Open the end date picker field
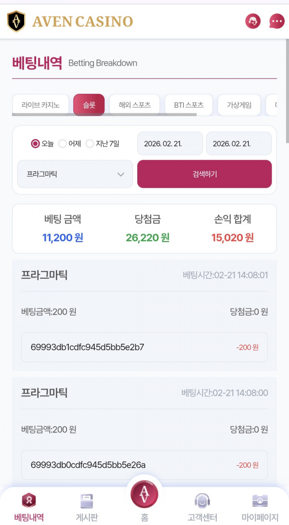Image resolution: width=289 pixels, height=525 pixels. [239, 143]
